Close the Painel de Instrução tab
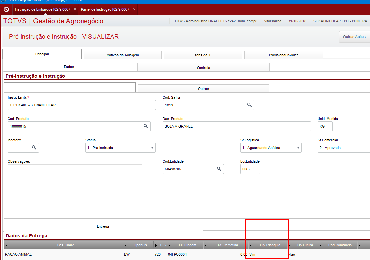 point(134,9)
